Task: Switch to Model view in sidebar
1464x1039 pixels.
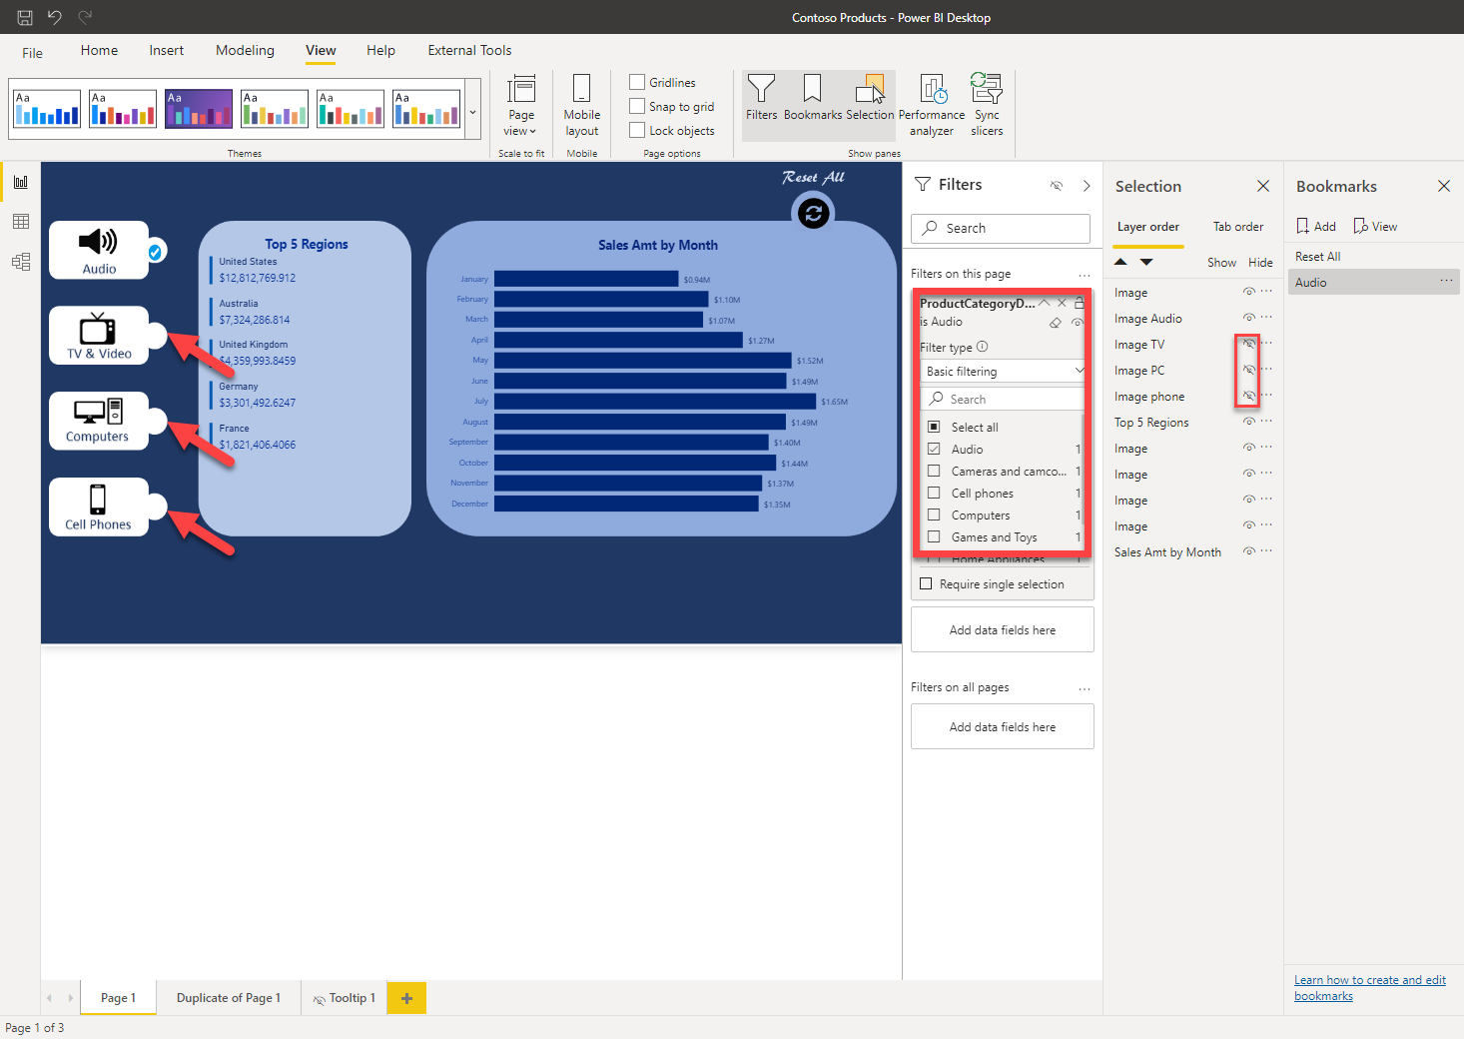Action: [x=21, y=262]
